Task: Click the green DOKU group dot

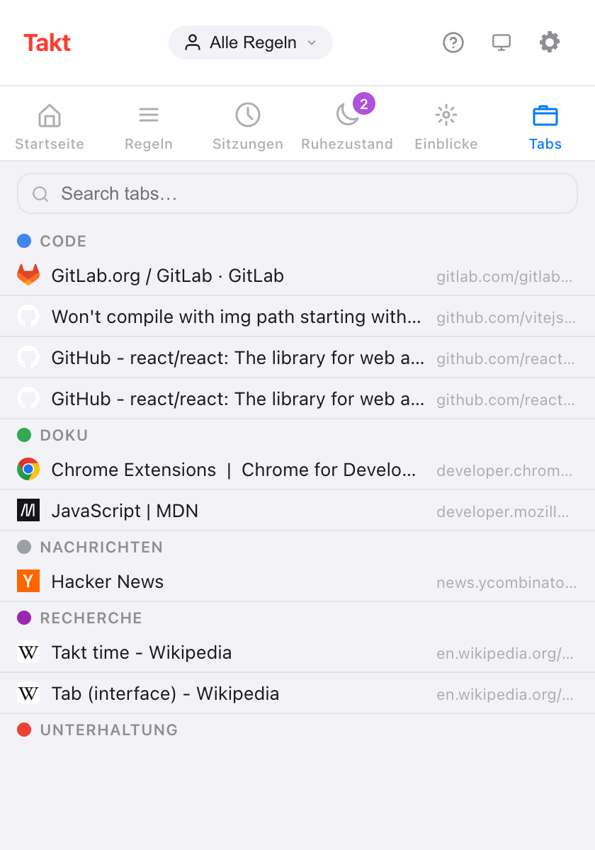Action: [24, 435]
